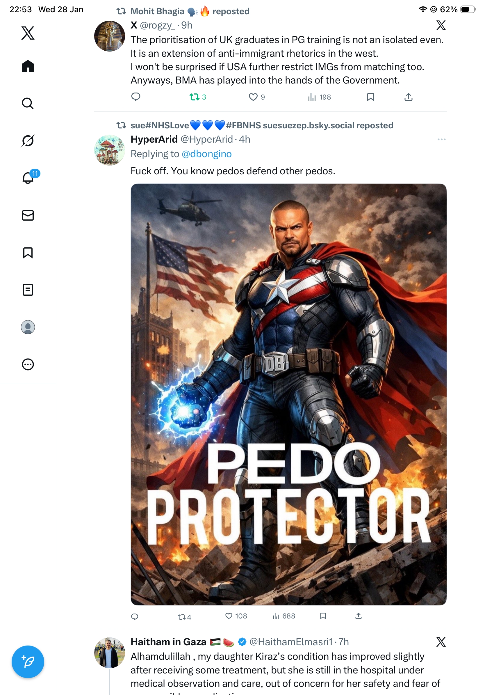
Task: Open the HyperArid profile name
Action: pyautogui.click(x=154, y=139)
